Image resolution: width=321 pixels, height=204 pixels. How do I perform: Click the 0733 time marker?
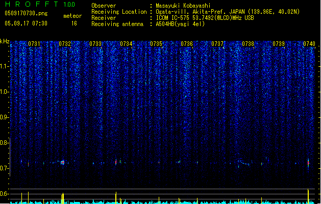coord(95,44)
